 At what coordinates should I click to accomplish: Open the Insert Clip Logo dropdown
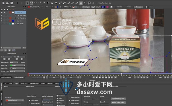tap(17, 65)
